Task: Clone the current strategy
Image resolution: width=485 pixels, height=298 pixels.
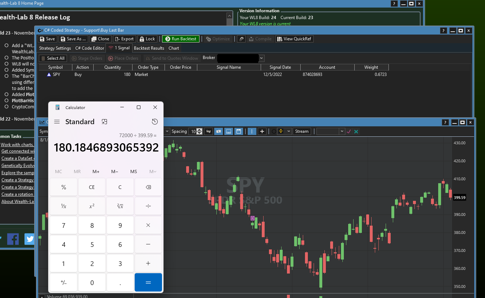Action: click(100, 39)
